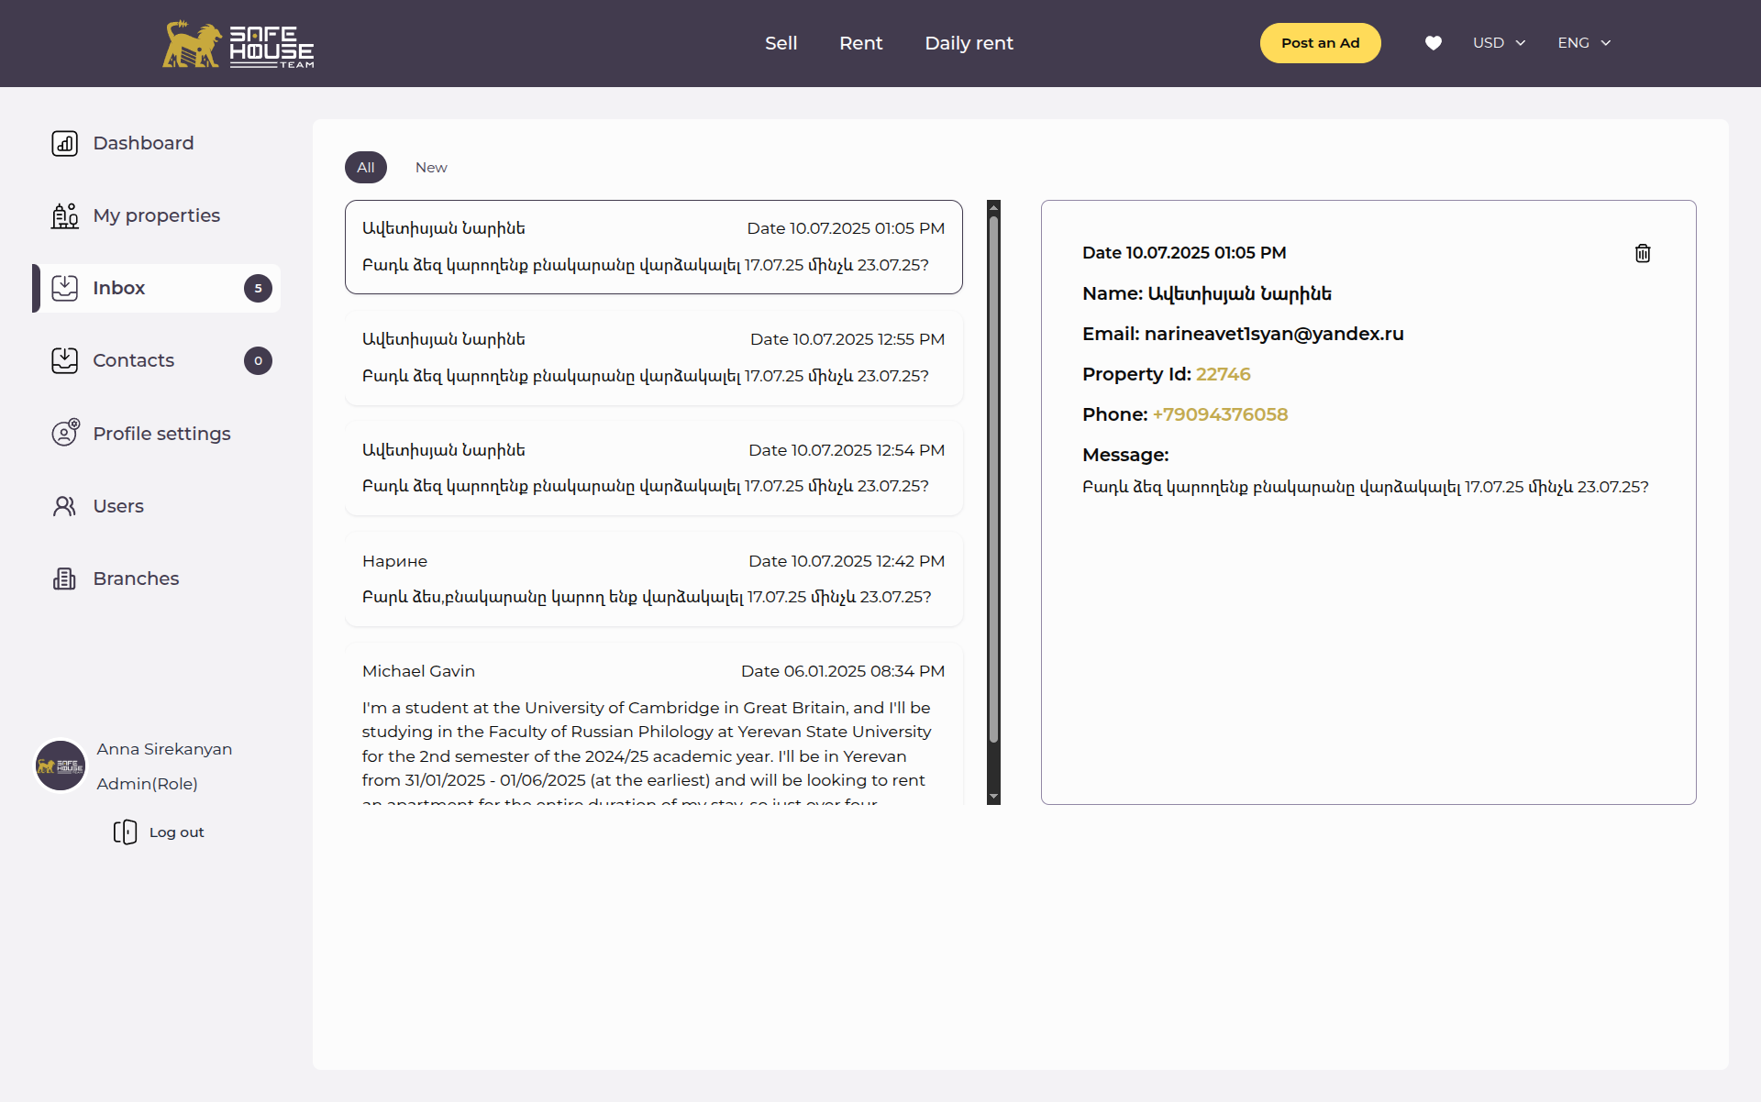Open Daily rent menu item

click(969, 43)
